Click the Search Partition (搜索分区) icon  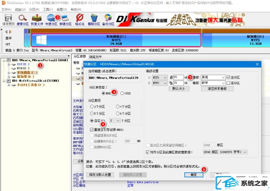[23, 20]
